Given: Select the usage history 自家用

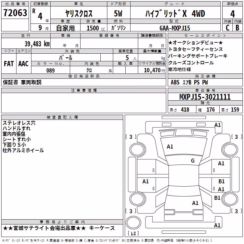Looking at the screenshot, I should point(65,28).
